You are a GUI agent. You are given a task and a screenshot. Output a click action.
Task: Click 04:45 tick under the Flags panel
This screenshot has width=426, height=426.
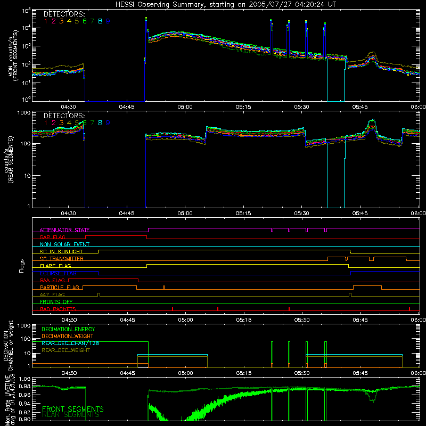click(x=127, y=320)
